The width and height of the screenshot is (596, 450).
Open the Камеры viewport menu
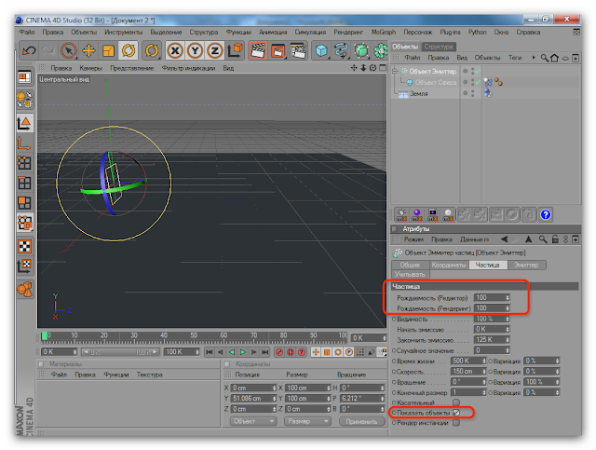tap(91, 68)
